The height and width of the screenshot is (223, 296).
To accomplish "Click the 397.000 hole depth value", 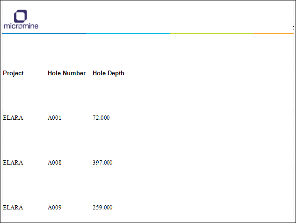I will (x=102, y=163).
